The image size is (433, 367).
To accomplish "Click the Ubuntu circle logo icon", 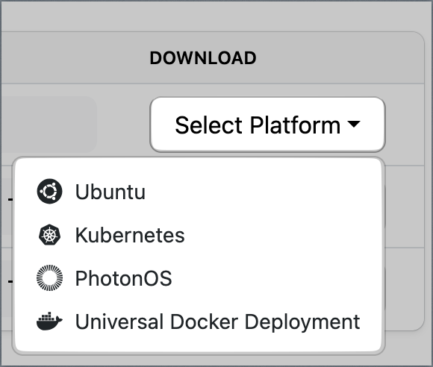I will click(49, 191).
